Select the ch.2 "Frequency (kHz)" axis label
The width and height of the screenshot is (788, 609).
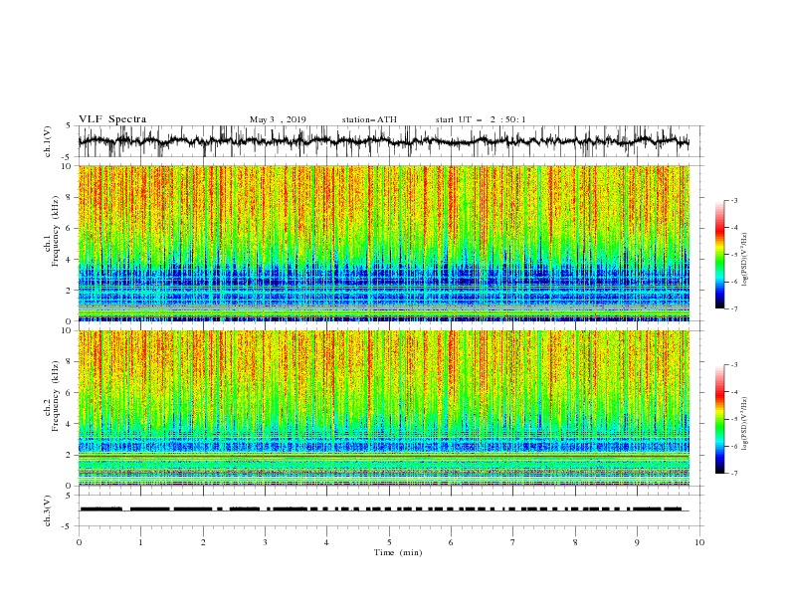[x=56, y=396]
